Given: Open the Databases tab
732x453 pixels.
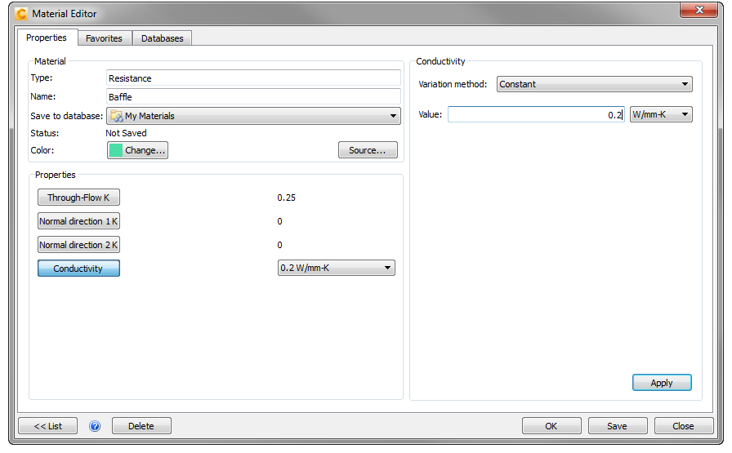Looking at the screenshot, I should tap(162, 38).
